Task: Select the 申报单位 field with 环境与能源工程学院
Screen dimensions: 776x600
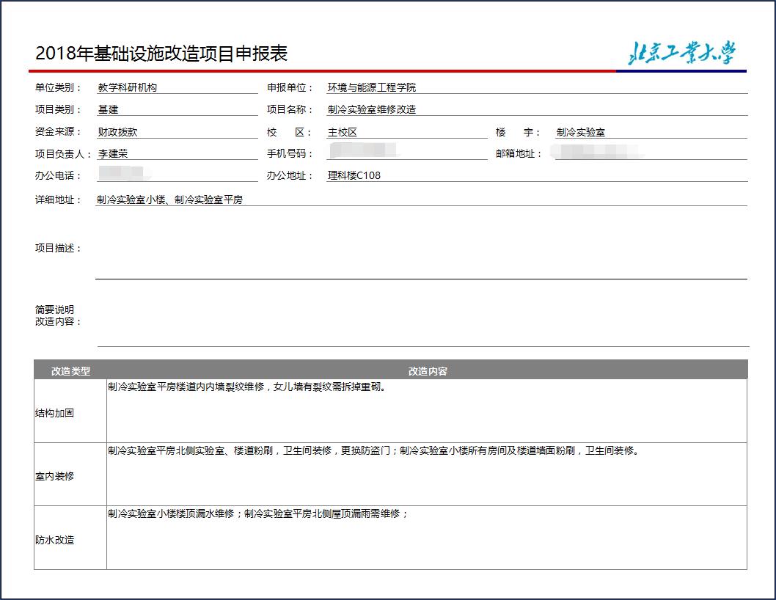Action: point(536,87)
